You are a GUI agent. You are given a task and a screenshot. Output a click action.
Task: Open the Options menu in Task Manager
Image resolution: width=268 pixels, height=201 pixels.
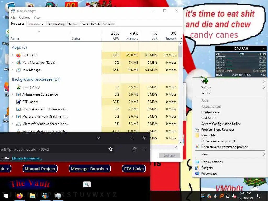(x=25, y=18)
